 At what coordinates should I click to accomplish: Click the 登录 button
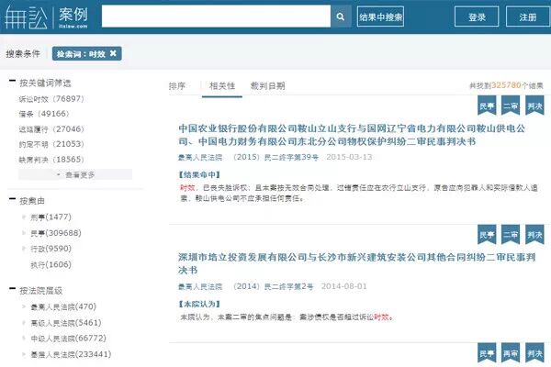point(477,17)
